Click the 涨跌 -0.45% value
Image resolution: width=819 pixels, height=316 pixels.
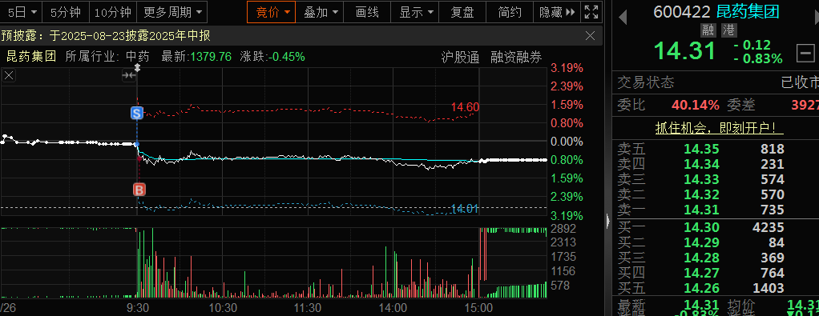pos(286,56)
